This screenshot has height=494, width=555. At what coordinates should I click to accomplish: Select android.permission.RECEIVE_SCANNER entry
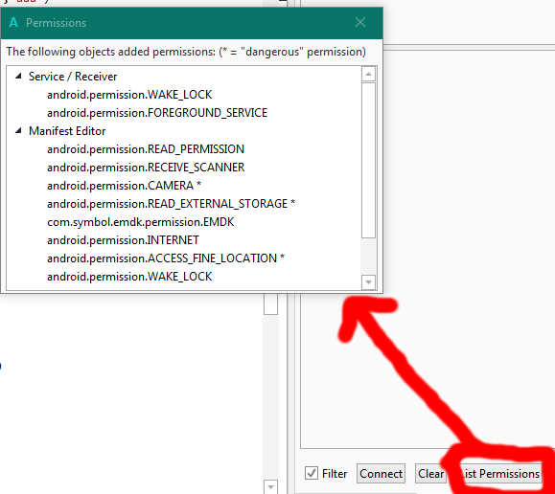click(x=146, y=168)
